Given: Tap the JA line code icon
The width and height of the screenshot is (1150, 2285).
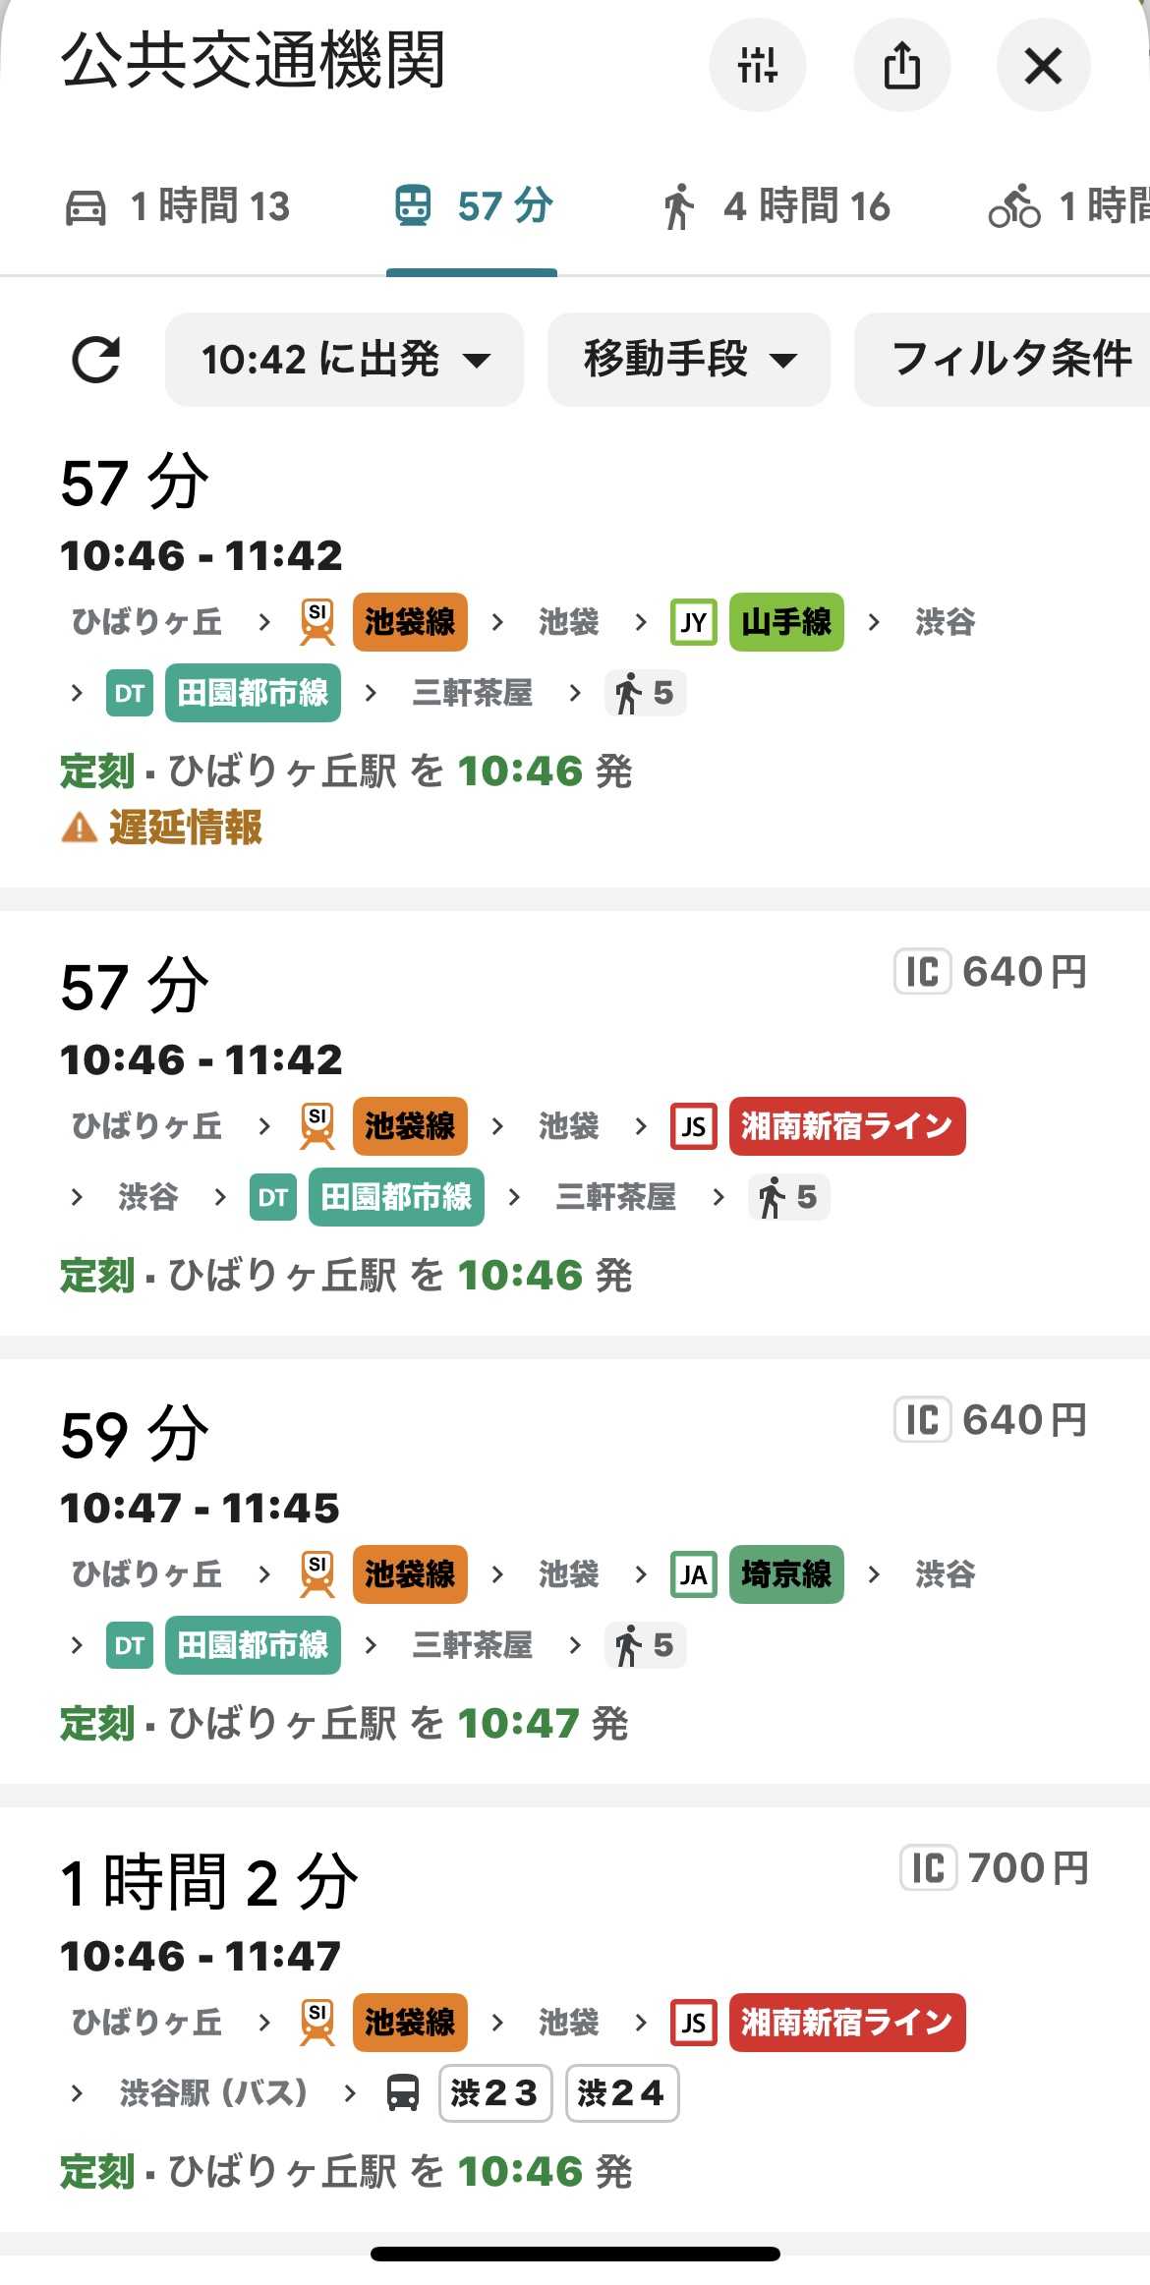Looking at the screenshot, I should [x=693, y=1573].
